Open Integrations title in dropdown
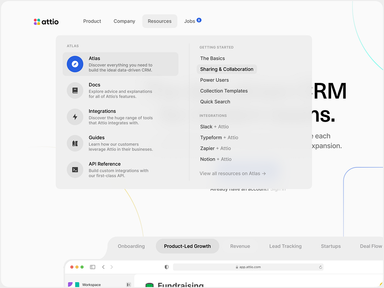Image resolution: width=384 pixels, height=288 pixels. point(102,111)
